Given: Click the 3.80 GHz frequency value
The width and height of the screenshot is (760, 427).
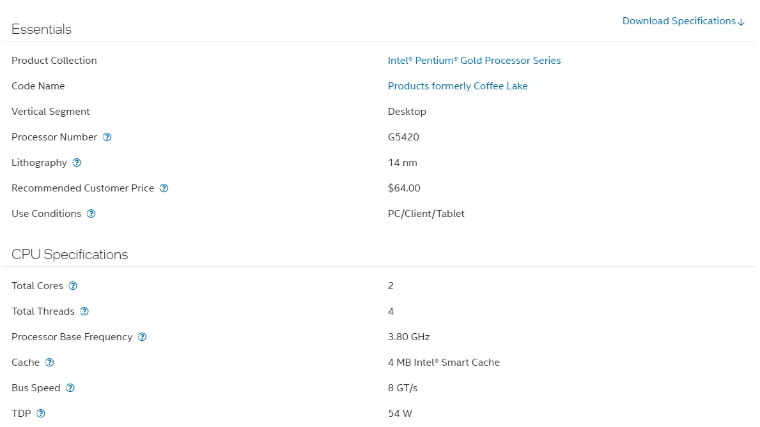Looking at the screenshot, I should click(x=408, y=337).
